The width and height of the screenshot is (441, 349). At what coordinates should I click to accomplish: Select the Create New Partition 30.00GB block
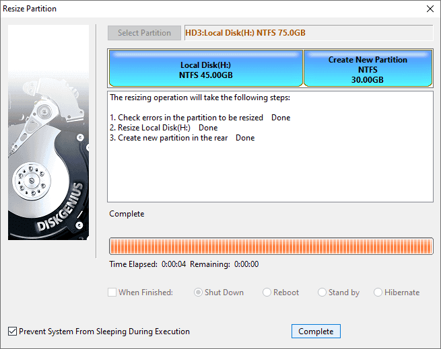point(368,70)
